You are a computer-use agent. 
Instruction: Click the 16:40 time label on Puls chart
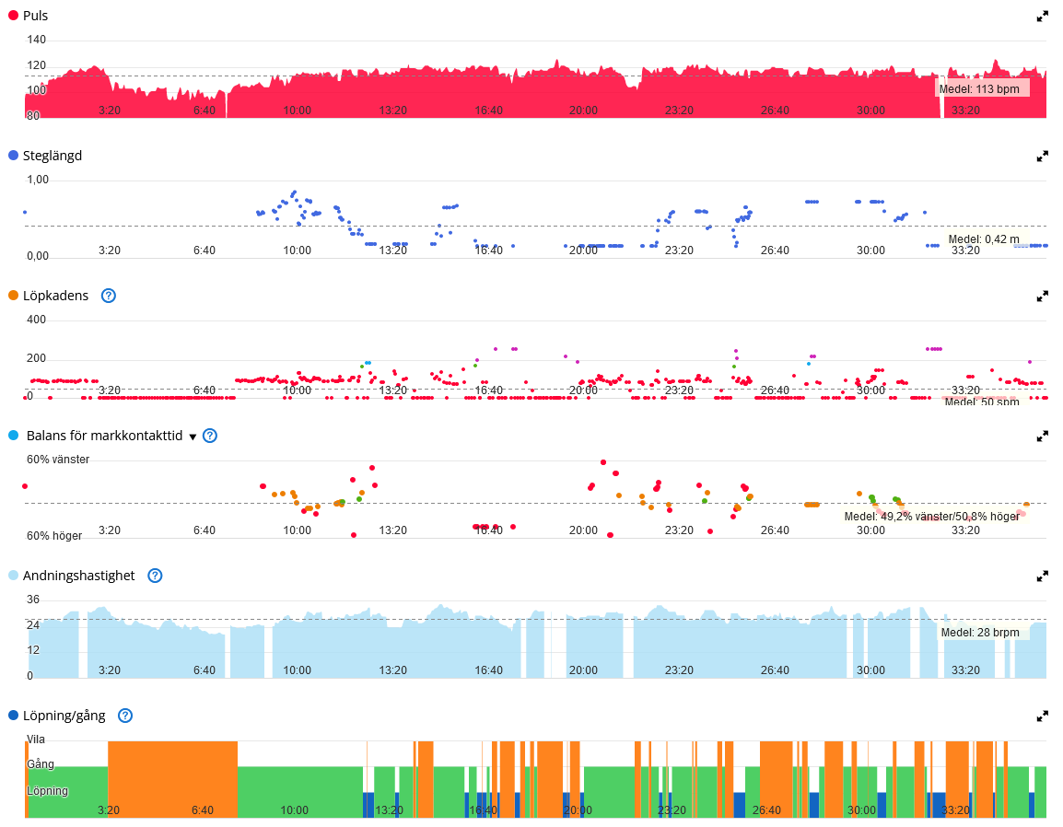(488, 111)
